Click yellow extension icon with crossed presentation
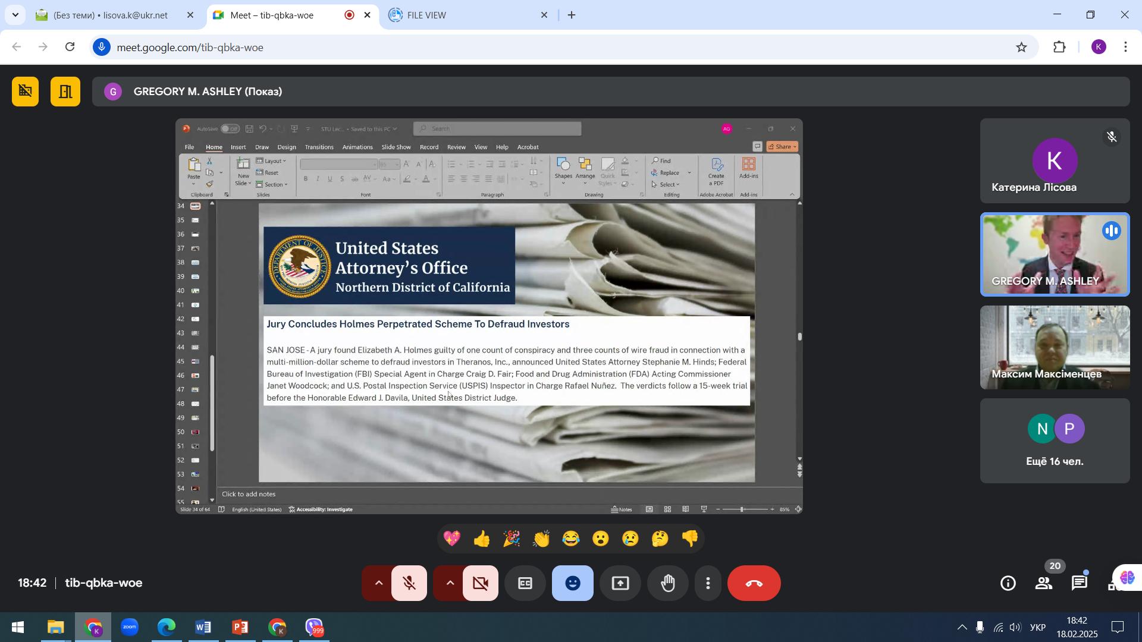The width and height of the screenshot is (1142, 642). pyautogui.click(x=25, y=92)
